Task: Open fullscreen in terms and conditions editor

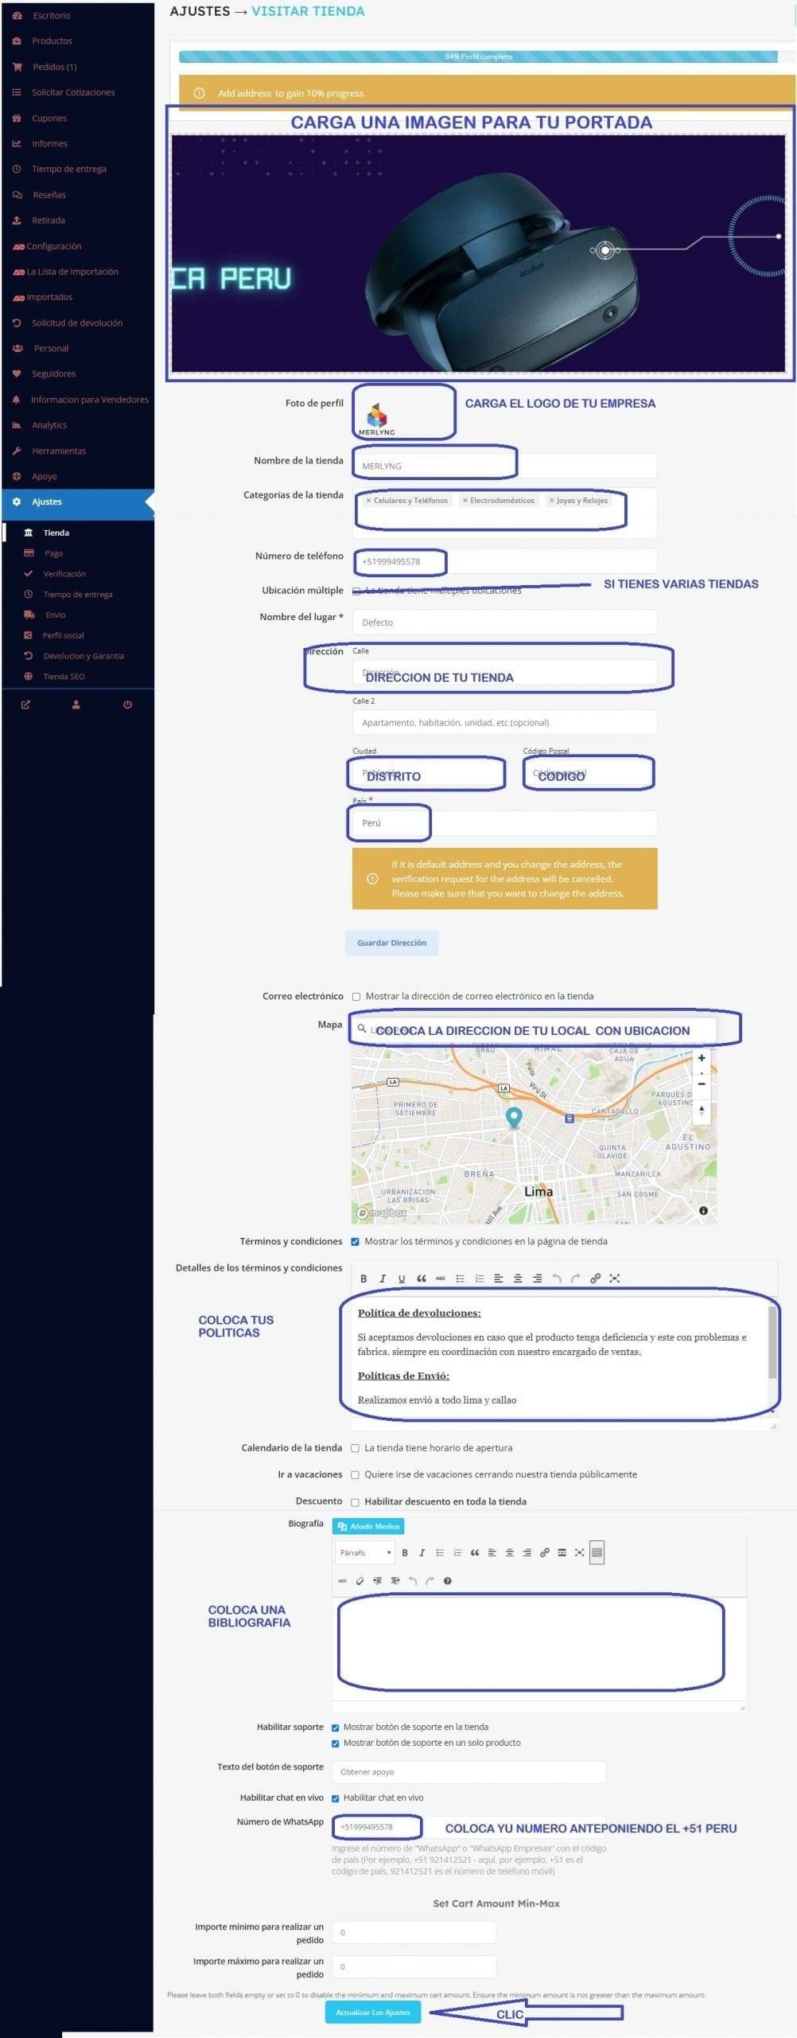Action: coord(614,1279)
